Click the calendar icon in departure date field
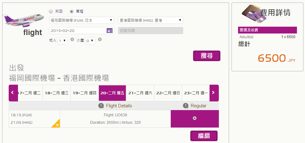The width and height of the screenshot is (305, 143). pyautogui.click(x=109, y=30)
